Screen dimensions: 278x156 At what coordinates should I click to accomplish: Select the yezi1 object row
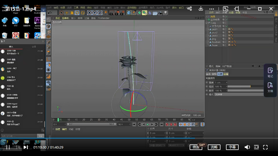point(214,29)
